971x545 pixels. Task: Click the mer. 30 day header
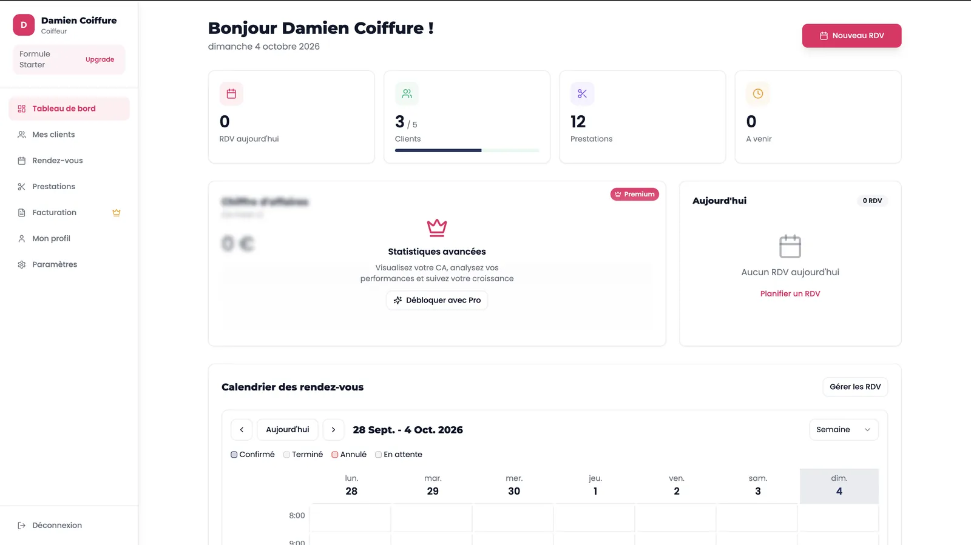pyautogui.click(x=514, y=486)
